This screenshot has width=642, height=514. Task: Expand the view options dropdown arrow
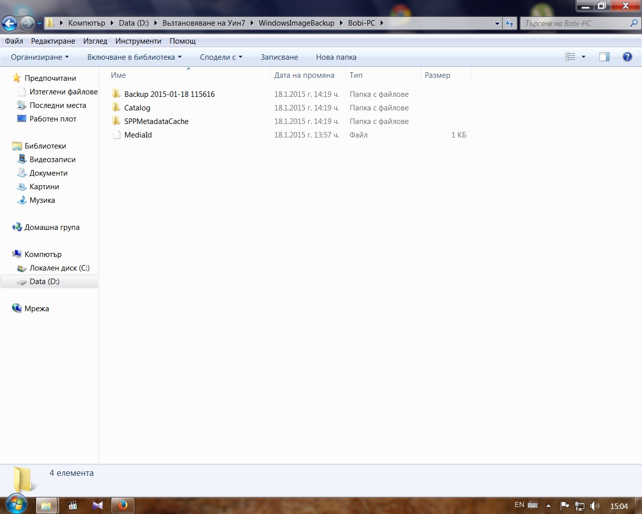583,57
